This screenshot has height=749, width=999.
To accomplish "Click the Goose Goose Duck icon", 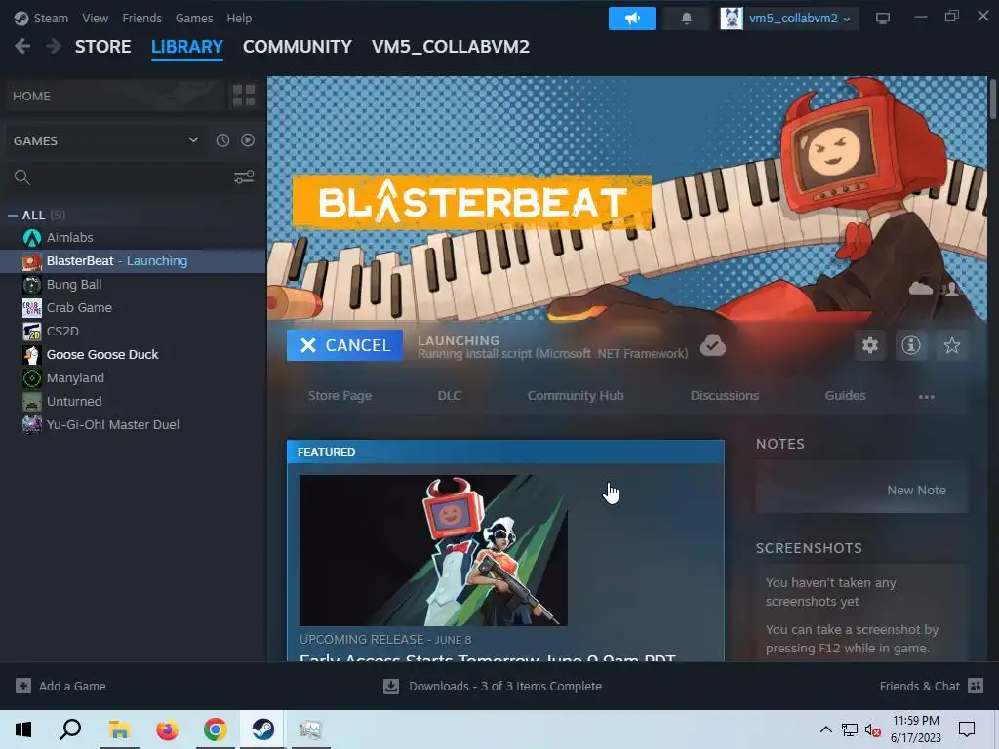I will point(32,355).
